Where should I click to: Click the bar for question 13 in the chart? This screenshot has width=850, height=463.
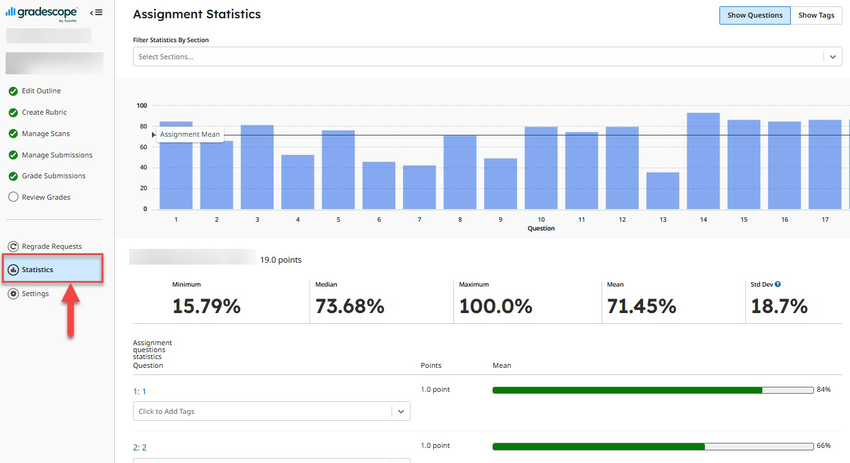[663, 190]
